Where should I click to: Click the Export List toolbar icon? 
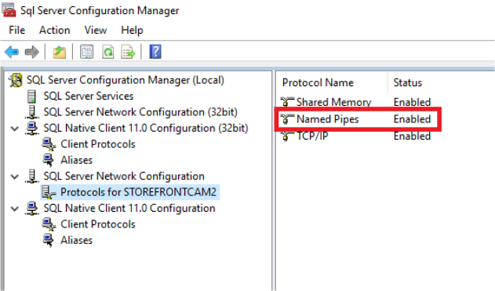[128, 52]
